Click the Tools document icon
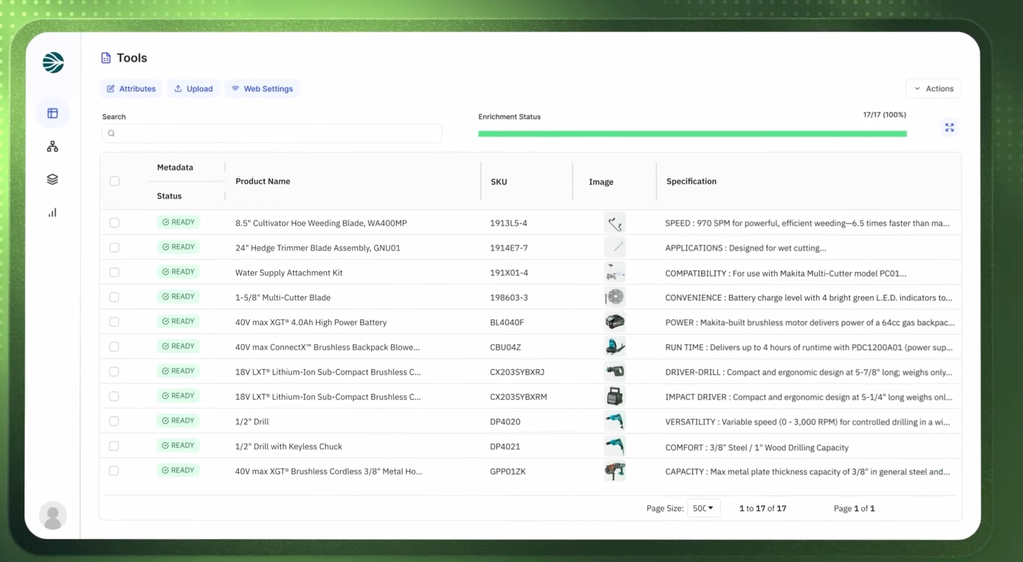1023x562 pixels. coord(106,58)
